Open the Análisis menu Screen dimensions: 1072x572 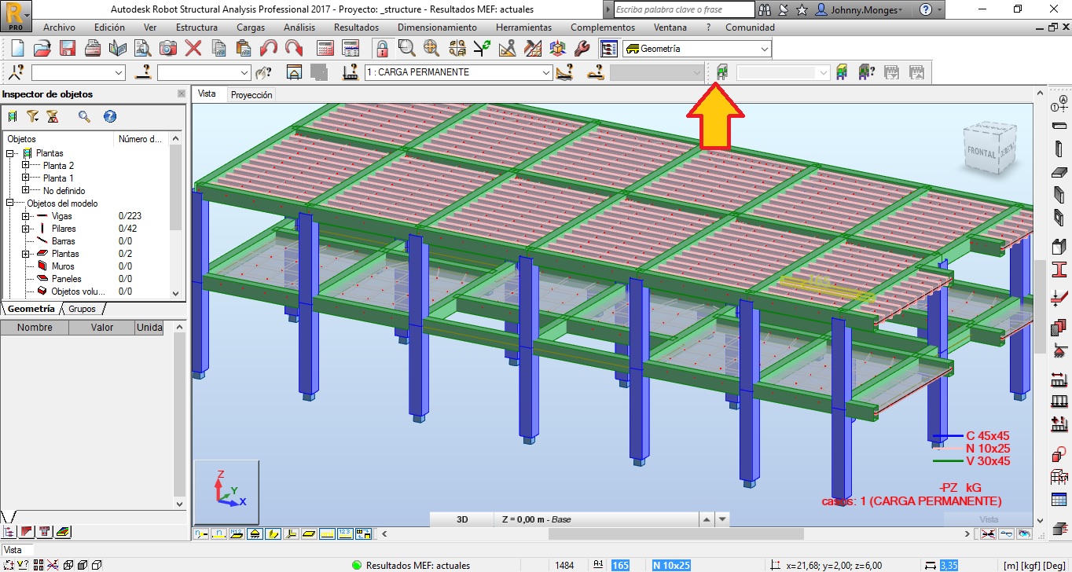299,27
